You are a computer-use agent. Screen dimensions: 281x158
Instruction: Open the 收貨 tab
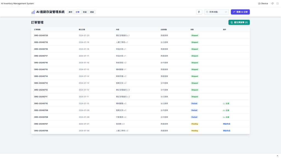pos(85,12)
